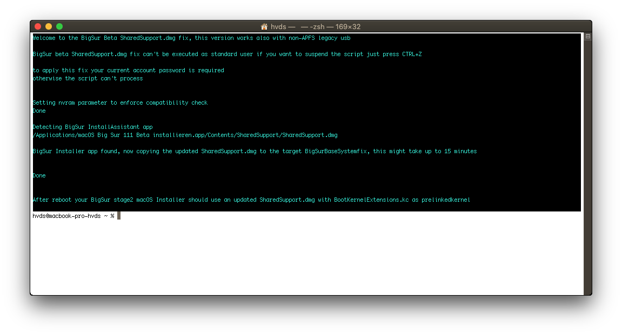Click the 'Detecting BigSur InstallAssistant app' line
This screenshot has width=622, height=335.
[x=93, y=127]
